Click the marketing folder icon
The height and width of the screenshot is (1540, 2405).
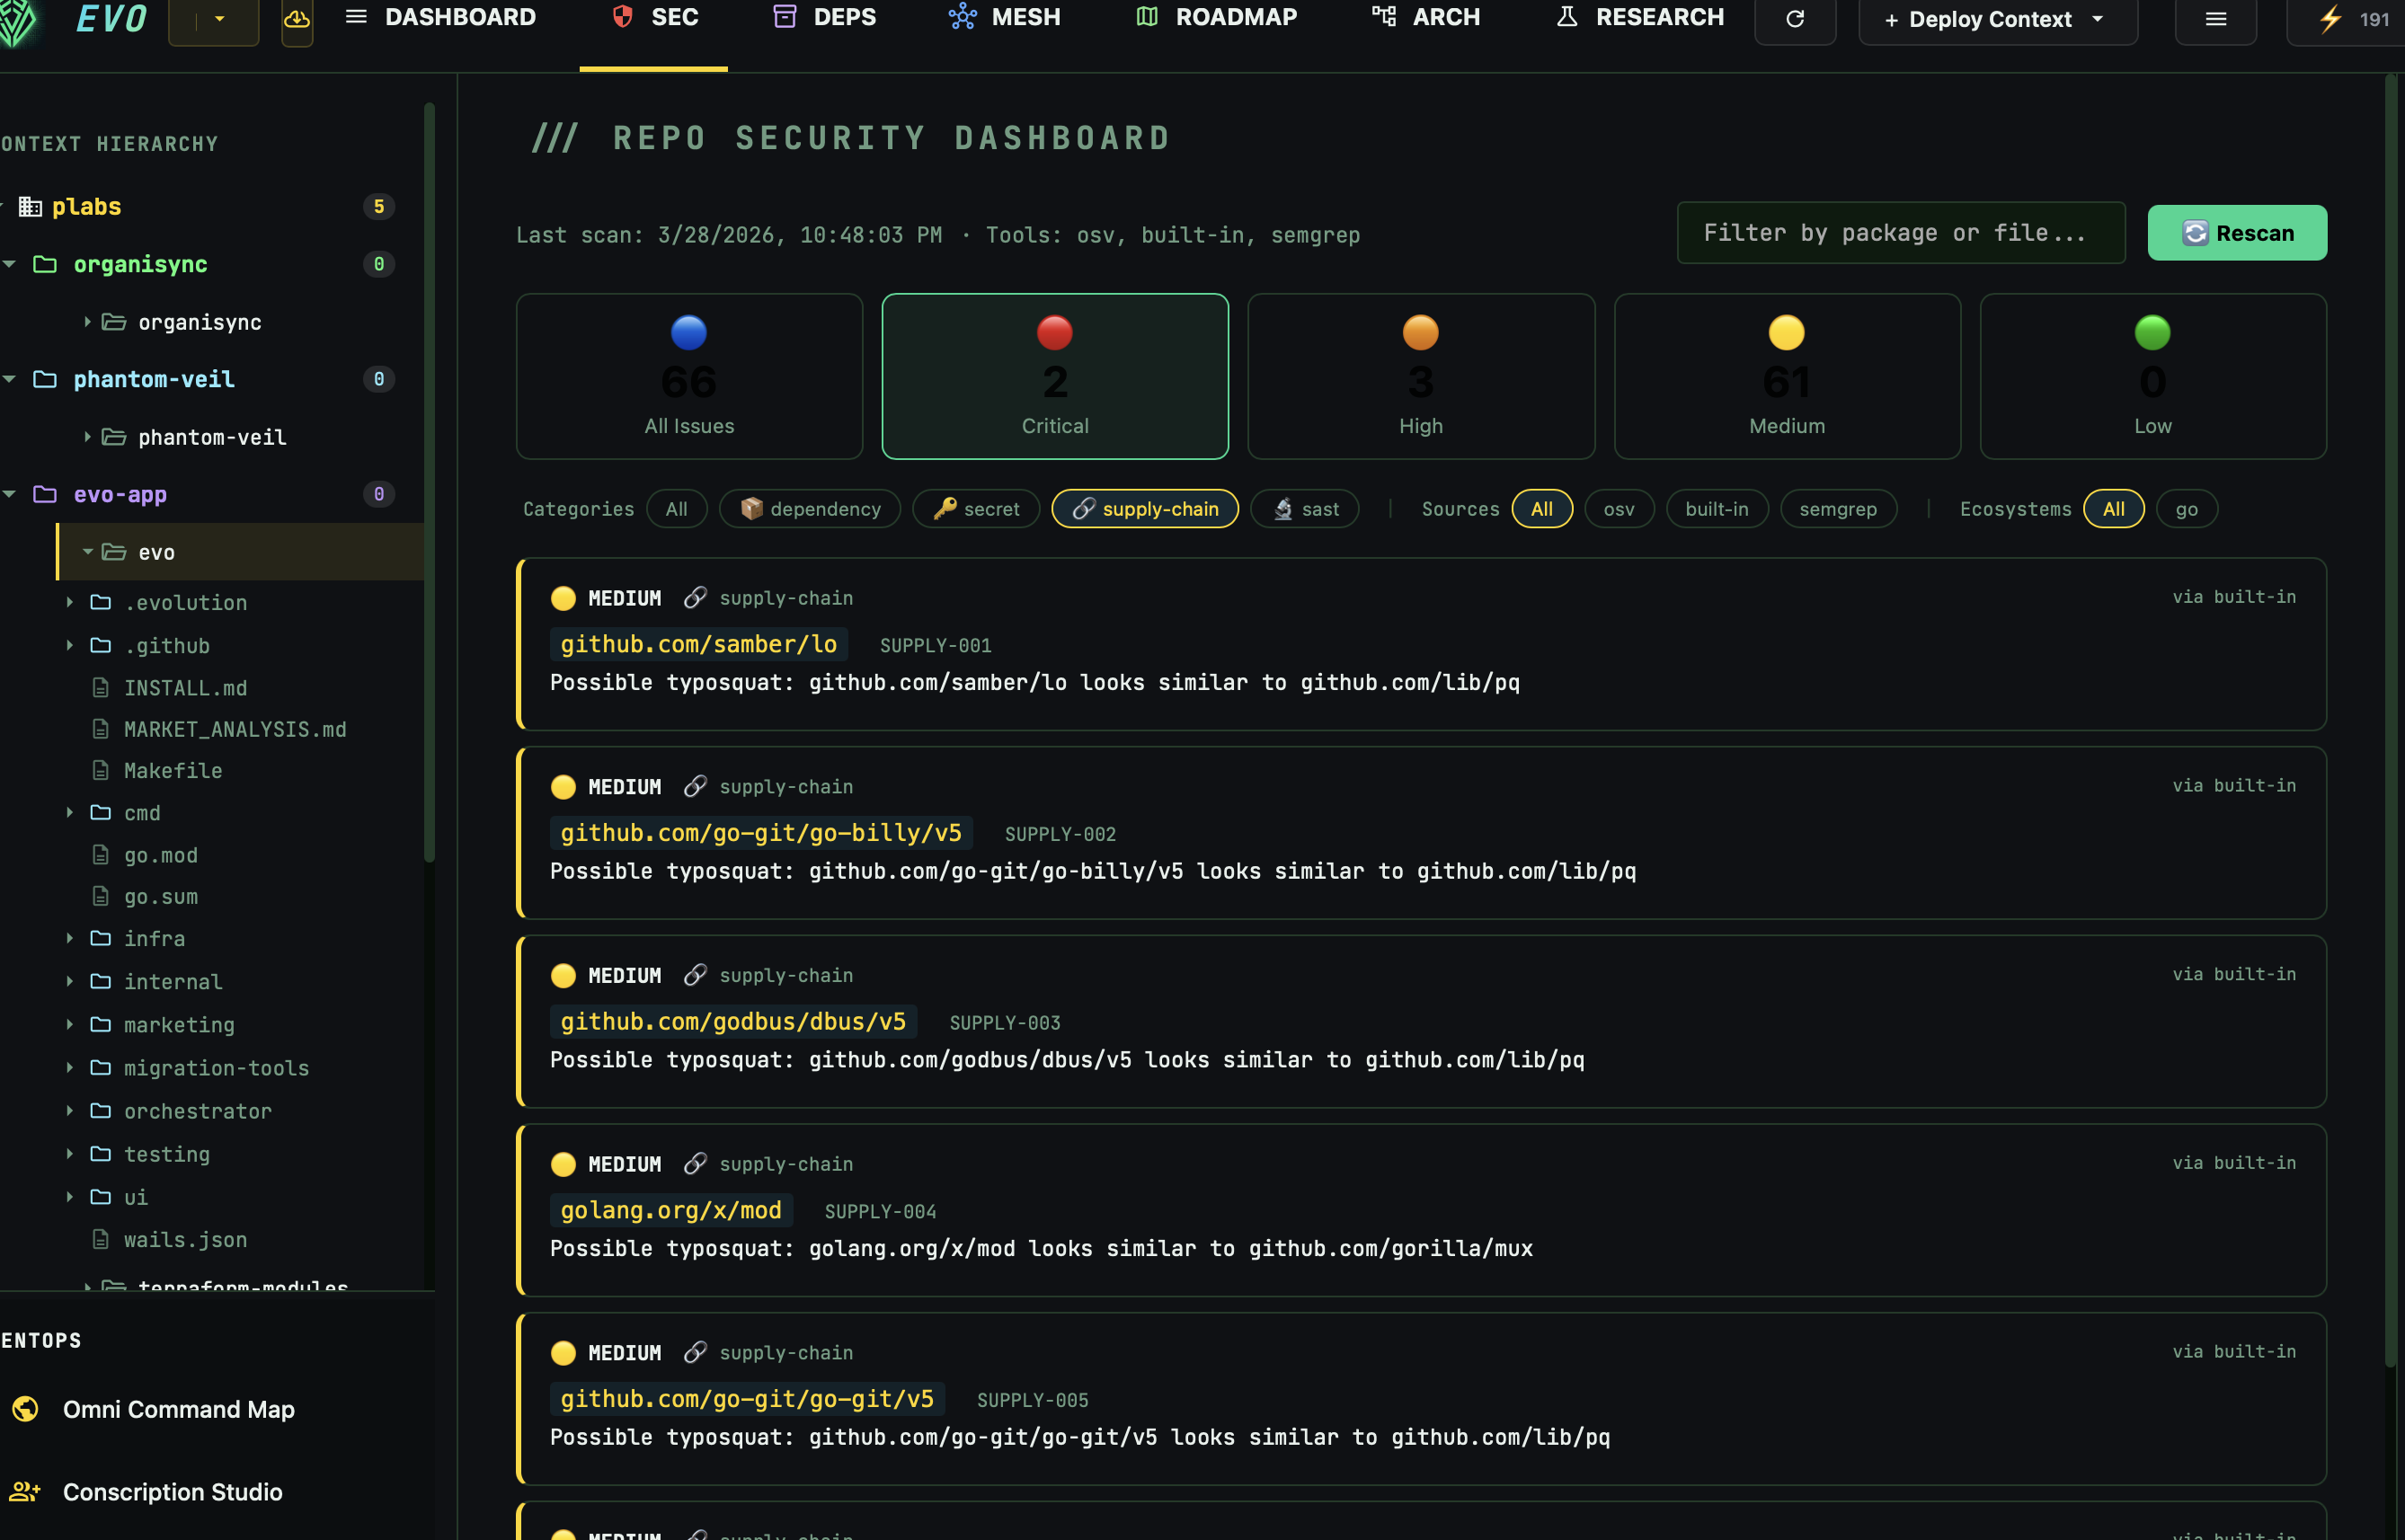pos(101,1024)
